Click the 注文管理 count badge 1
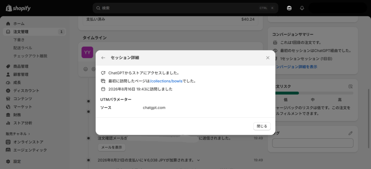 pos(61,31)
